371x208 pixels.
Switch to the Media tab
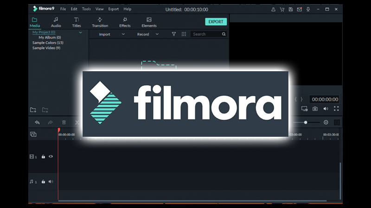click(x=35, y=22)
